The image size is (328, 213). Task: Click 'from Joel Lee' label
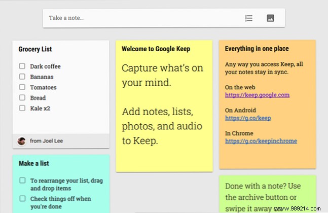[x=46, y=141]
